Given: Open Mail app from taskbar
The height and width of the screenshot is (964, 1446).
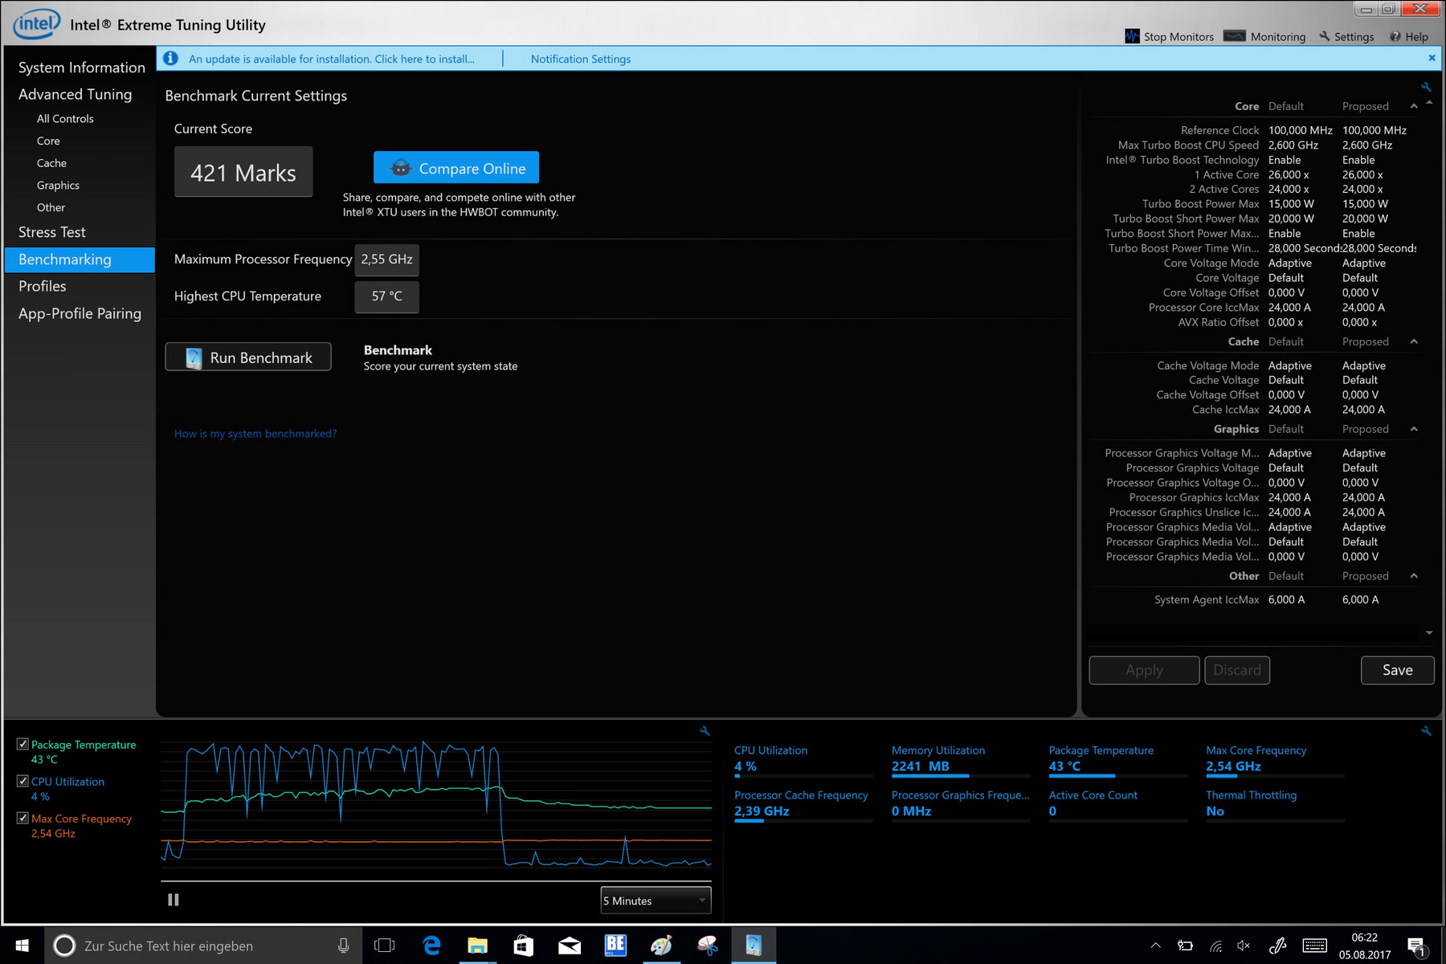Looking at the screenshot, I should [570, 946].
